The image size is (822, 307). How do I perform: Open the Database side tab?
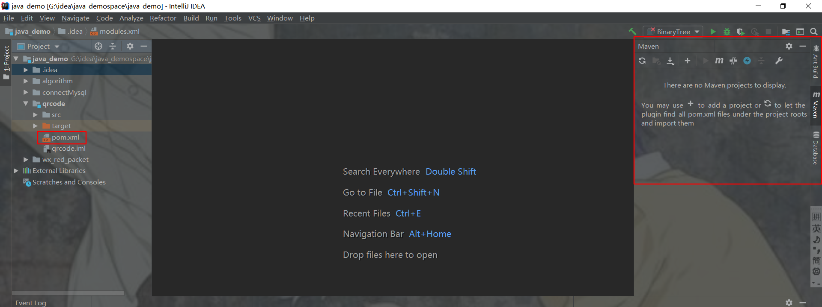pyautogui.click(x=816, y=148)
